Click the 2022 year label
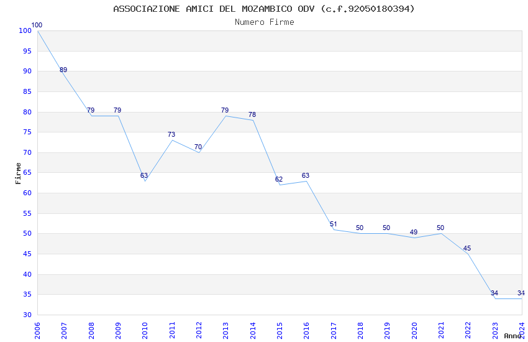Viewport: 528px width, 342px height. 468,331
